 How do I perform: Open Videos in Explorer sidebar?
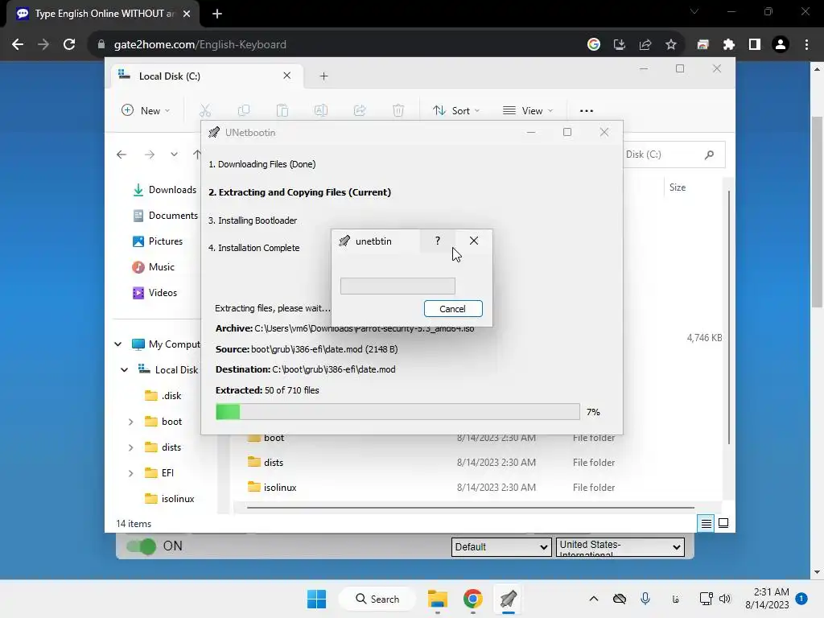point(154,293)
